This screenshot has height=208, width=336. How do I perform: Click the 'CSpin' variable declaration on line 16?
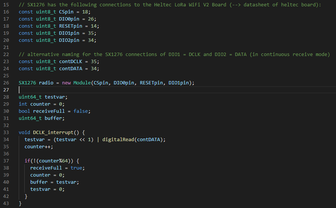[66, 12]
